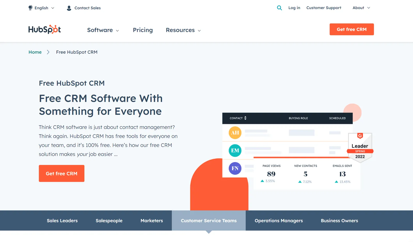413x242 pixels.
Task: Click the NEW CONTACTS value 5
Action: coord(306,174)
